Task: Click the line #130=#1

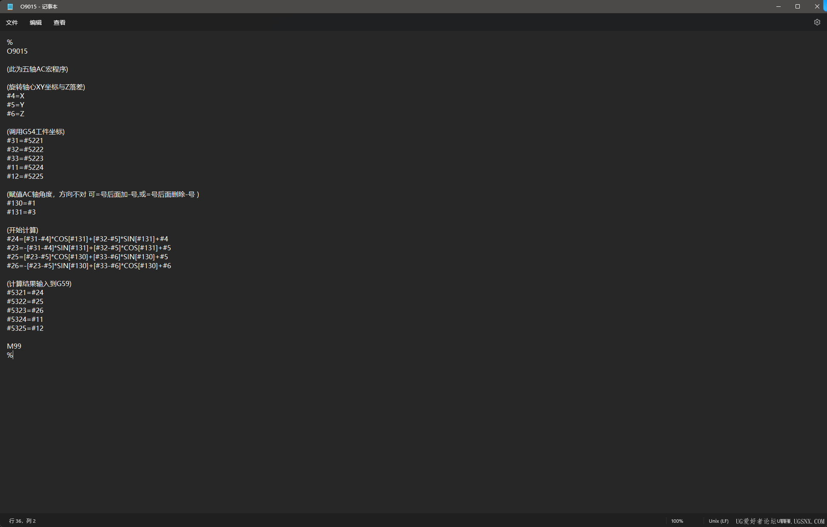Action: (x=21, y=203)
